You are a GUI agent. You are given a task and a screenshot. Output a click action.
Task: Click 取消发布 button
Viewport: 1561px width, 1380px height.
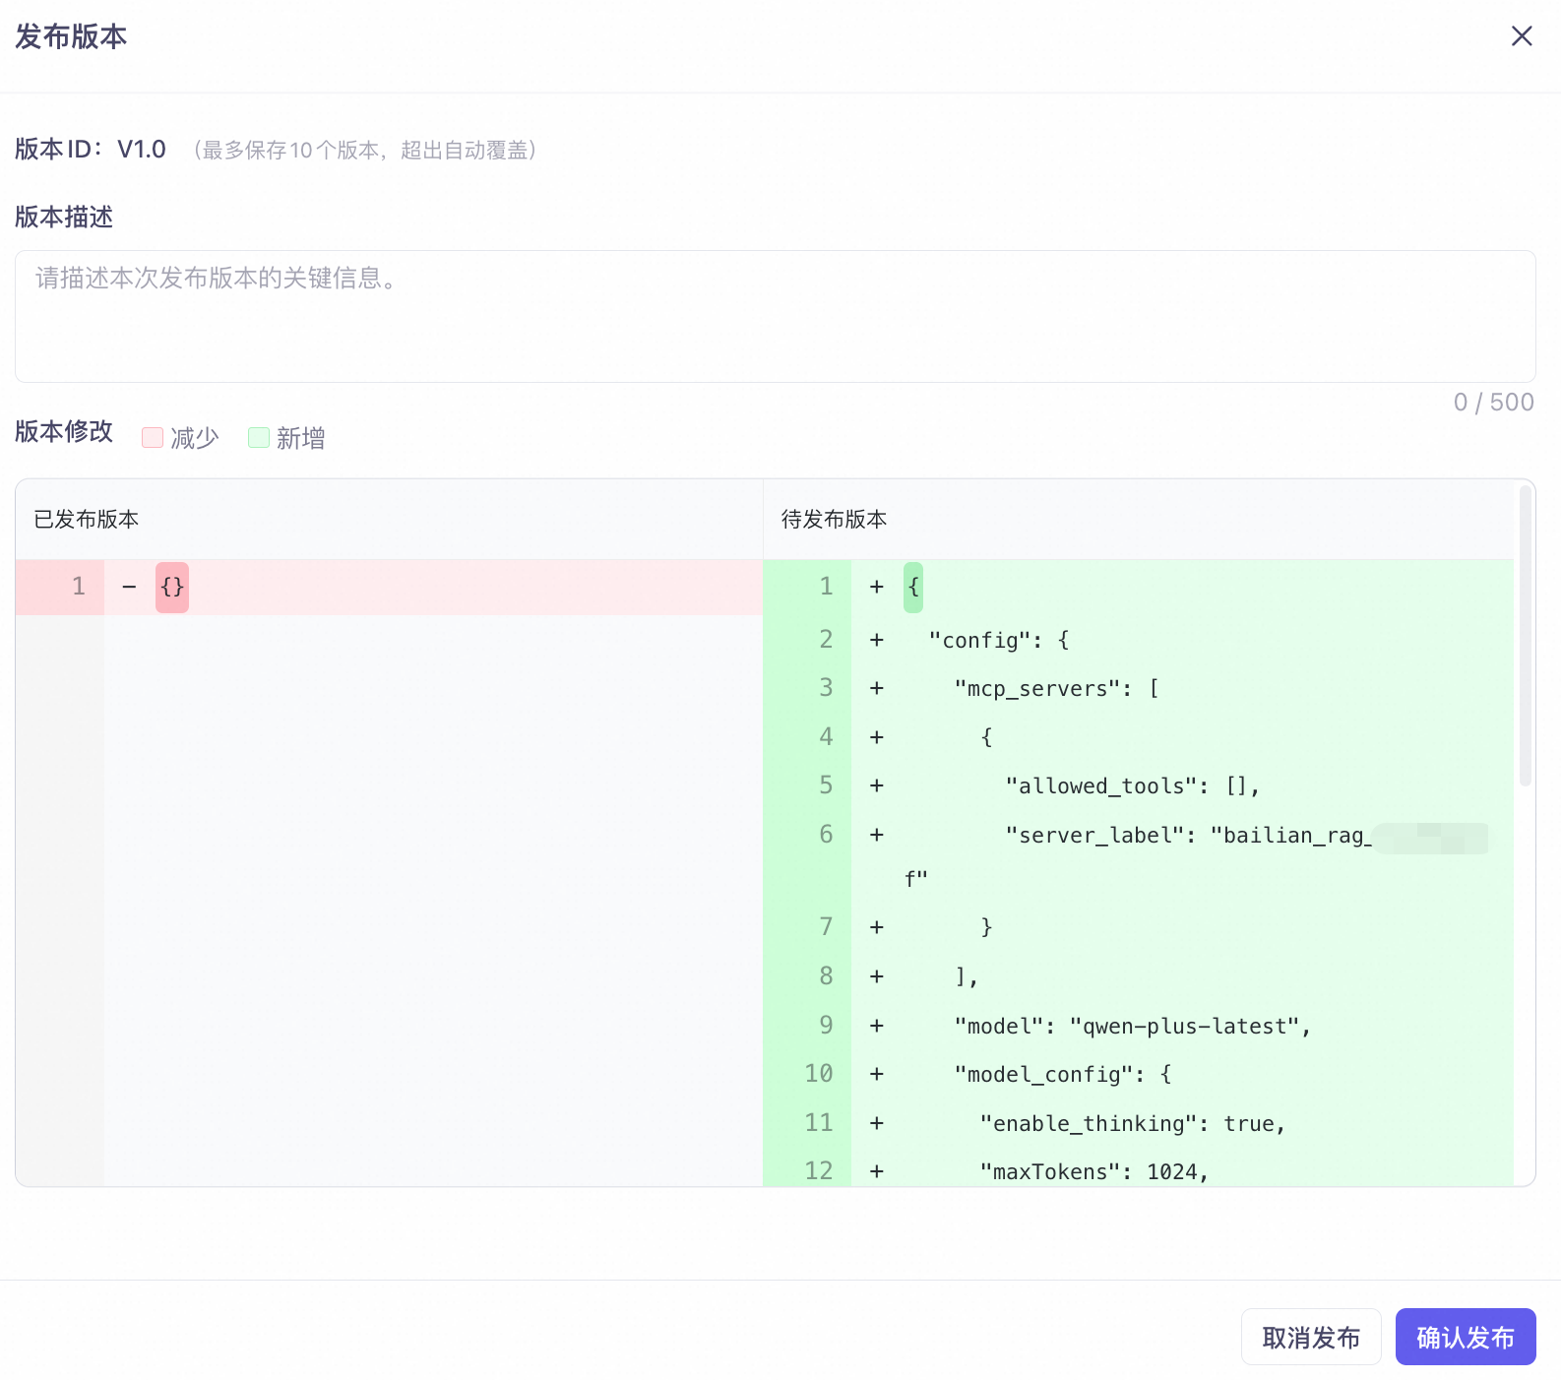pos(1311,1337)
